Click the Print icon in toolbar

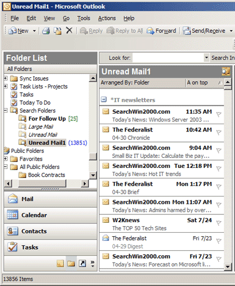(46, 31)
